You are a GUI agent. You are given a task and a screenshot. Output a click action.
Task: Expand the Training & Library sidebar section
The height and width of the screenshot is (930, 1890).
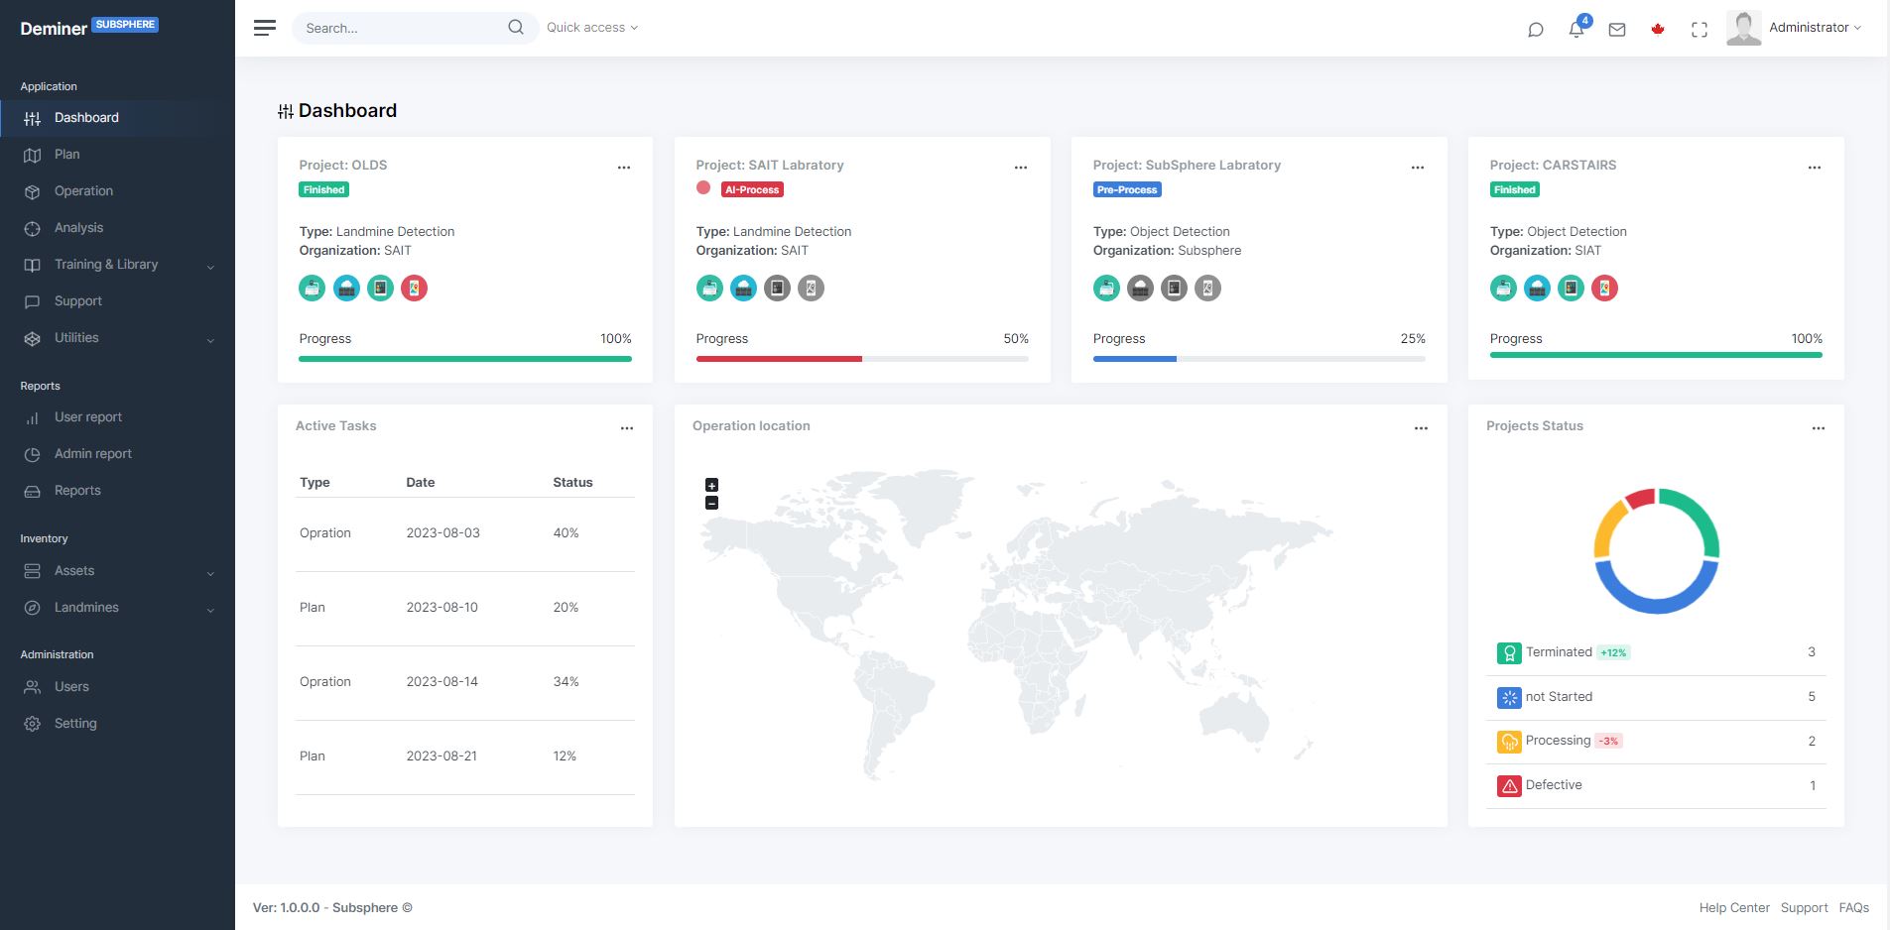(x=105, y=264)
